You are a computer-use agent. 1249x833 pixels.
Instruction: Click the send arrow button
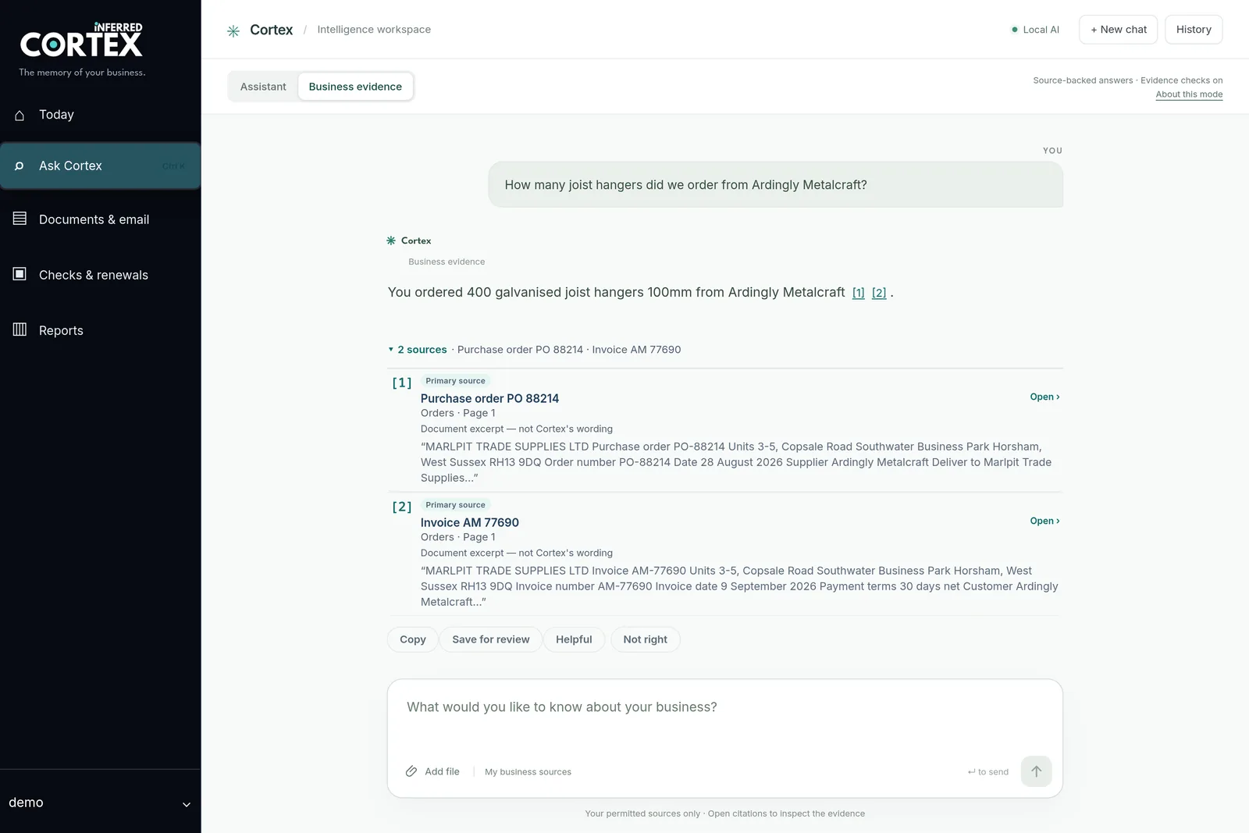point(1036,771)
